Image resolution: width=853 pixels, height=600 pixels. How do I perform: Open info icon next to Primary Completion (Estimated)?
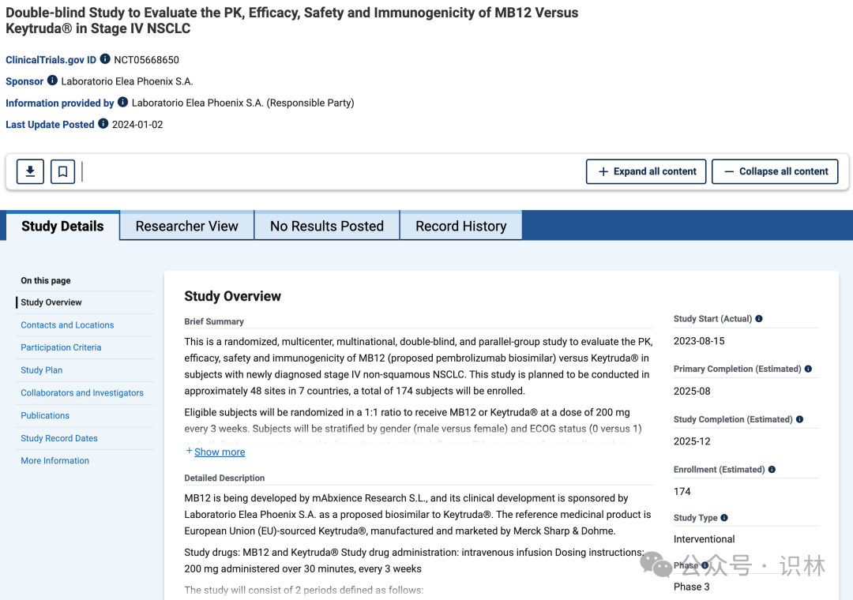(808, 369)
